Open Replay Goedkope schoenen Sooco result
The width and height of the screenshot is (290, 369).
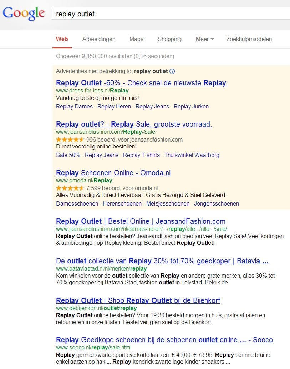pyautogui.click(x=164, y=340)
